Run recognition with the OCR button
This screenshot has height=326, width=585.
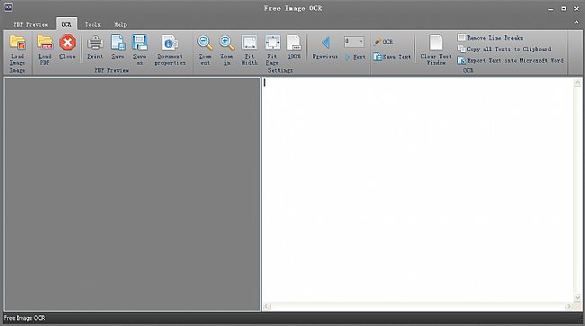click(383, 42)
